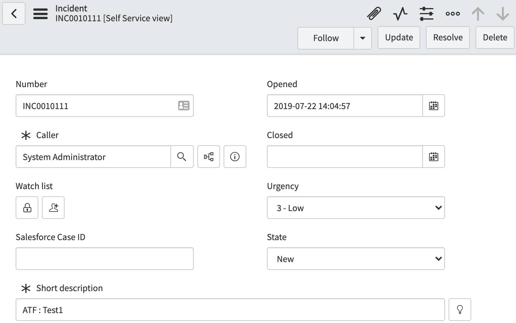Preview Caller record with info icon
The image size is (516, 323).
(x=235, y=157)
